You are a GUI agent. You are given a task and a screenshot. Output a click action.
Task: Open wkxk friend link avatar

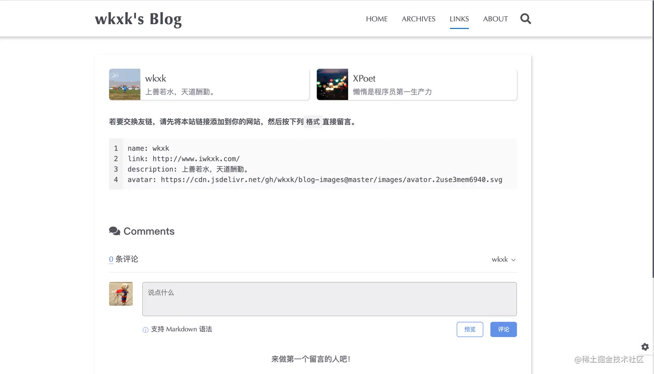(125, 84)
